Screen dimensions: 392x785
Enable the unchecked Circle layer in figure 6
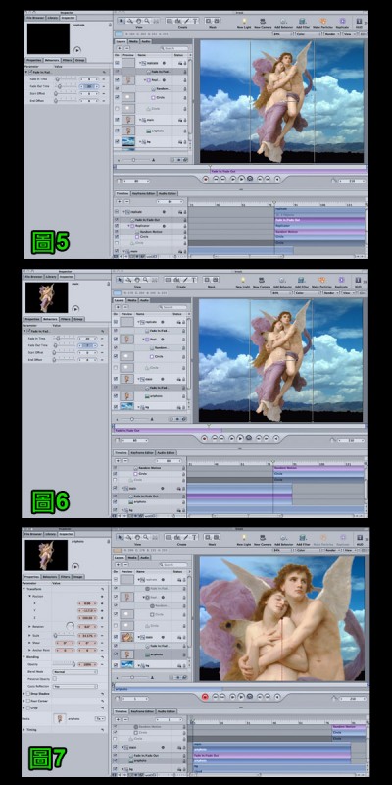tap(117, 368)
